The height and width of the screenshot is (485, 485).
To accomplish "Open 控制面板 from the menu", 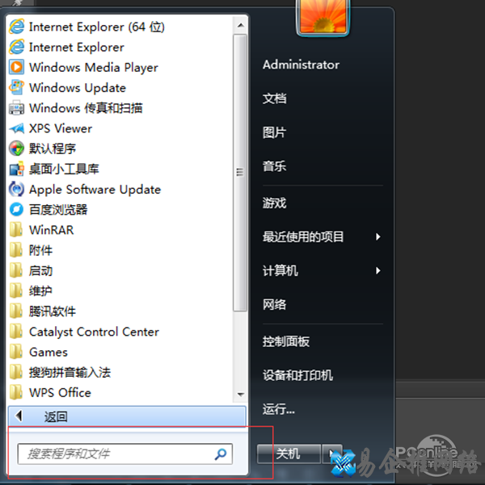I will pos(285,341).
